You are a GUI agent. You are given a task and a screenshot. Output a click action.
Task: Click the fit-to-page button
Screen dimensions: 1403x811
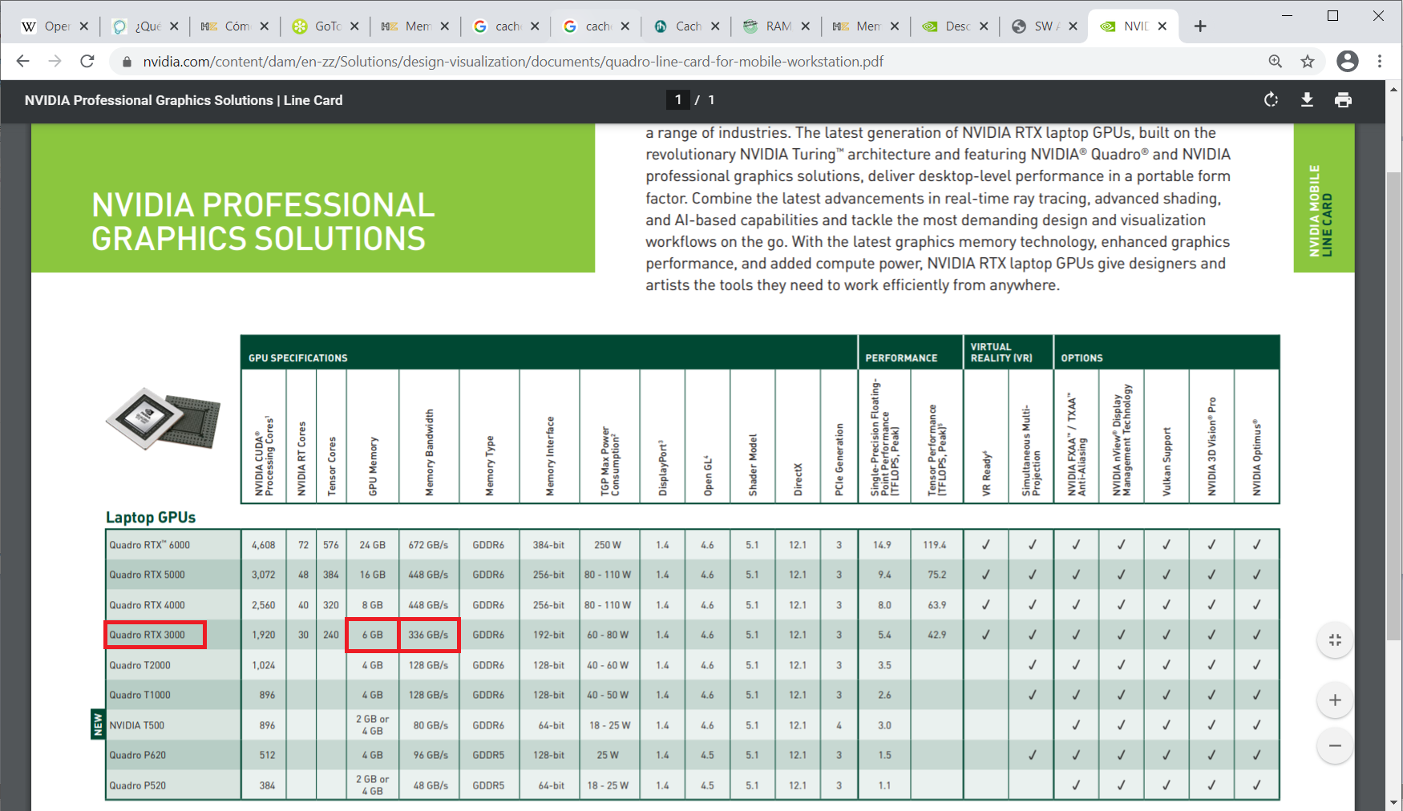[1335, 640]
